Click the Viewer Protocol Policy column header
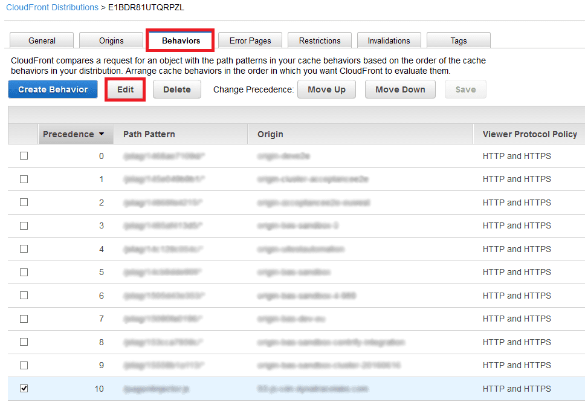This screenshot has width=585, height=405. [x=530, y=134]
